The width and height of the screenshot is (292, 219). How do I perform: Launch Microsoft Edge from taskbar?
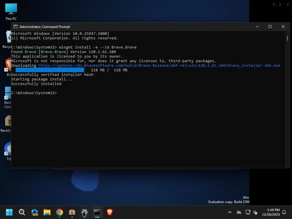(x=35, y=212)
